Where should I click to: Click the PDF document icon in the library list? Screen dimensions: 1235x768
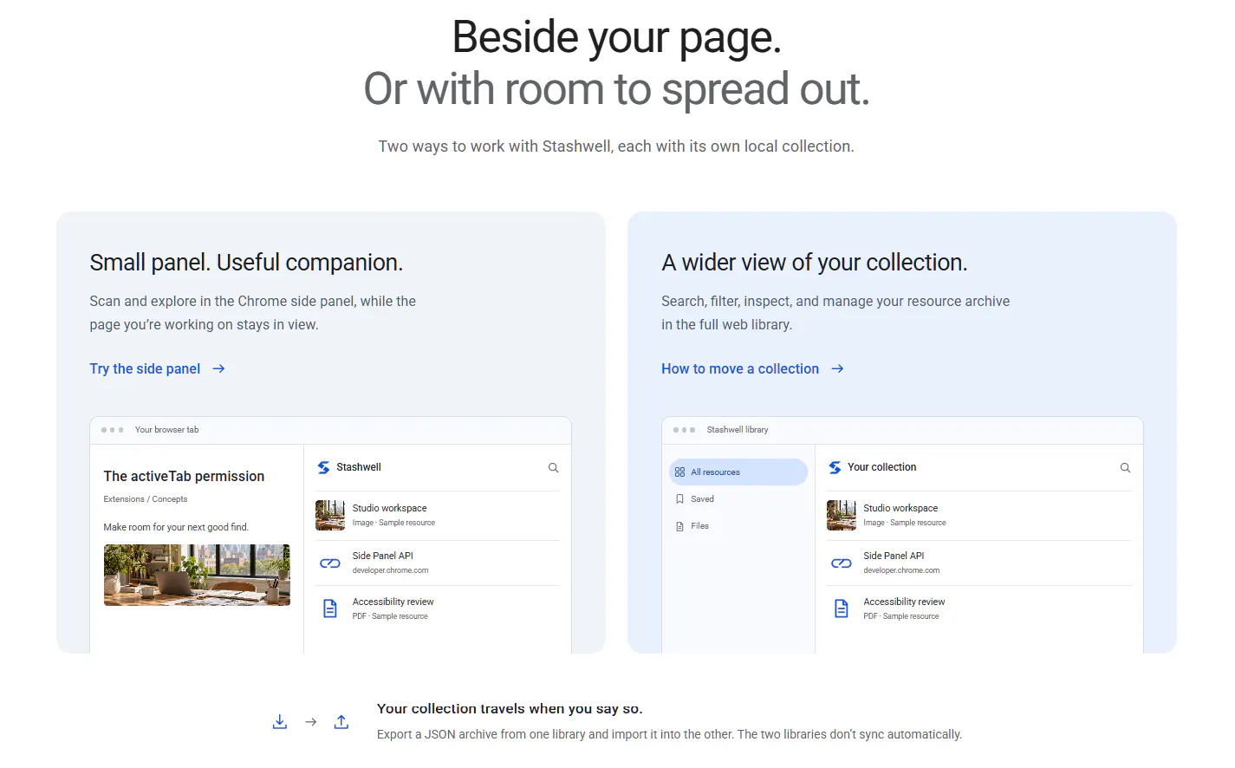(x=842, y=609)
